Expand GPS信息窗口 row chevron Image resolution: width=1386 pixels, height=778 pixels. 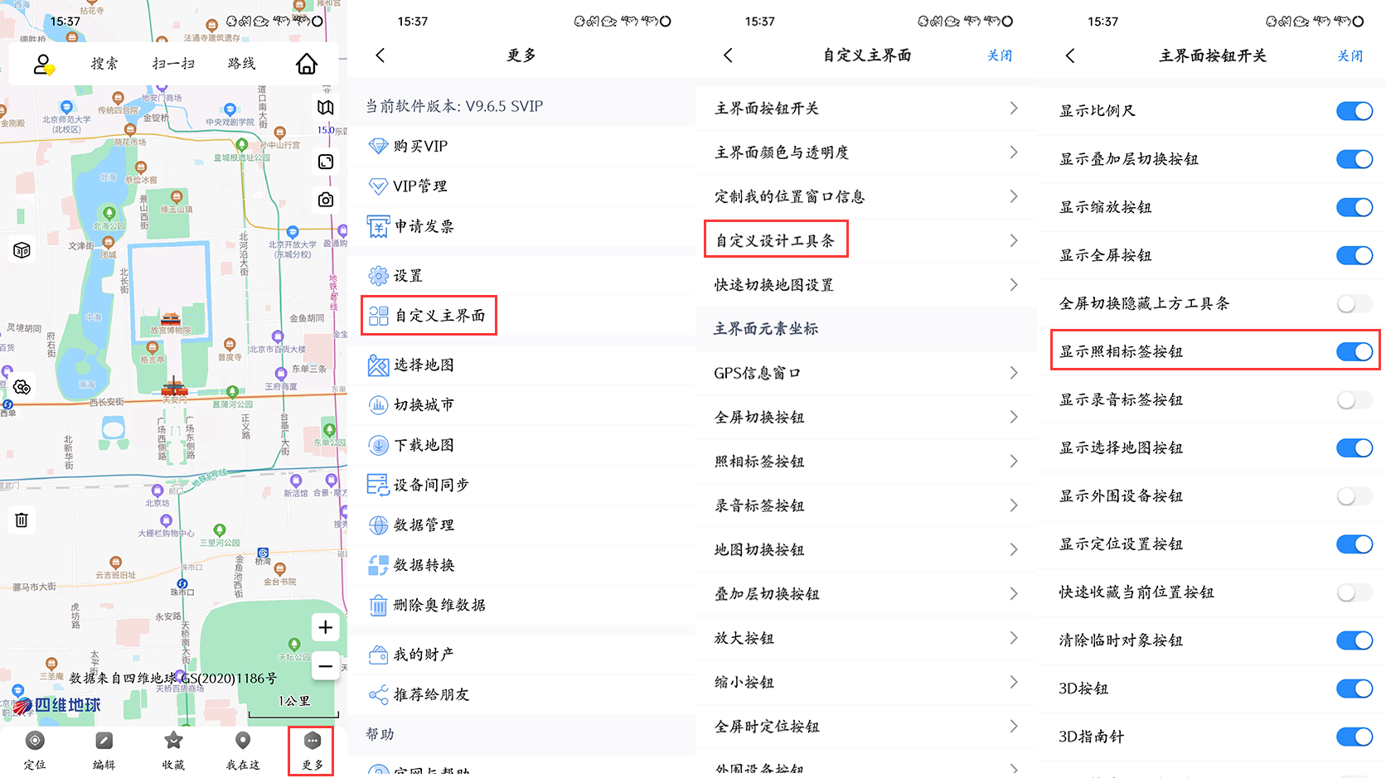click(x=1014, y=373)
